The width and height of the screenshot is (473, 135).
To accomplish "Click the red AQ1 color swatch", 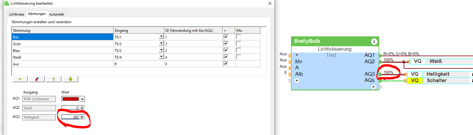I will coord(71,99).
